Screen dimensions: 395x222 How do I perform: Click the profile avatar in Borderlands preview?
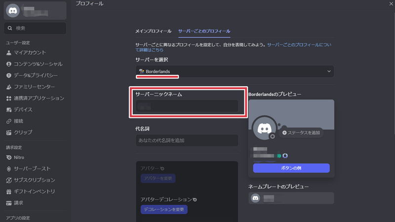(264, 128)
